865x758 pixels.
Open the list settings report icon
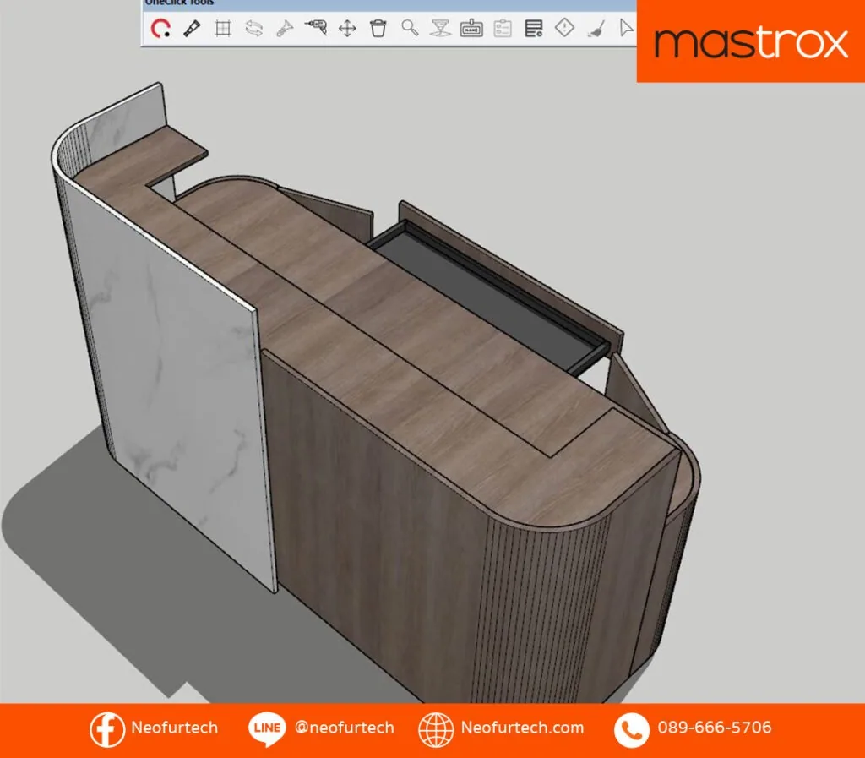[x=534, y=28]
